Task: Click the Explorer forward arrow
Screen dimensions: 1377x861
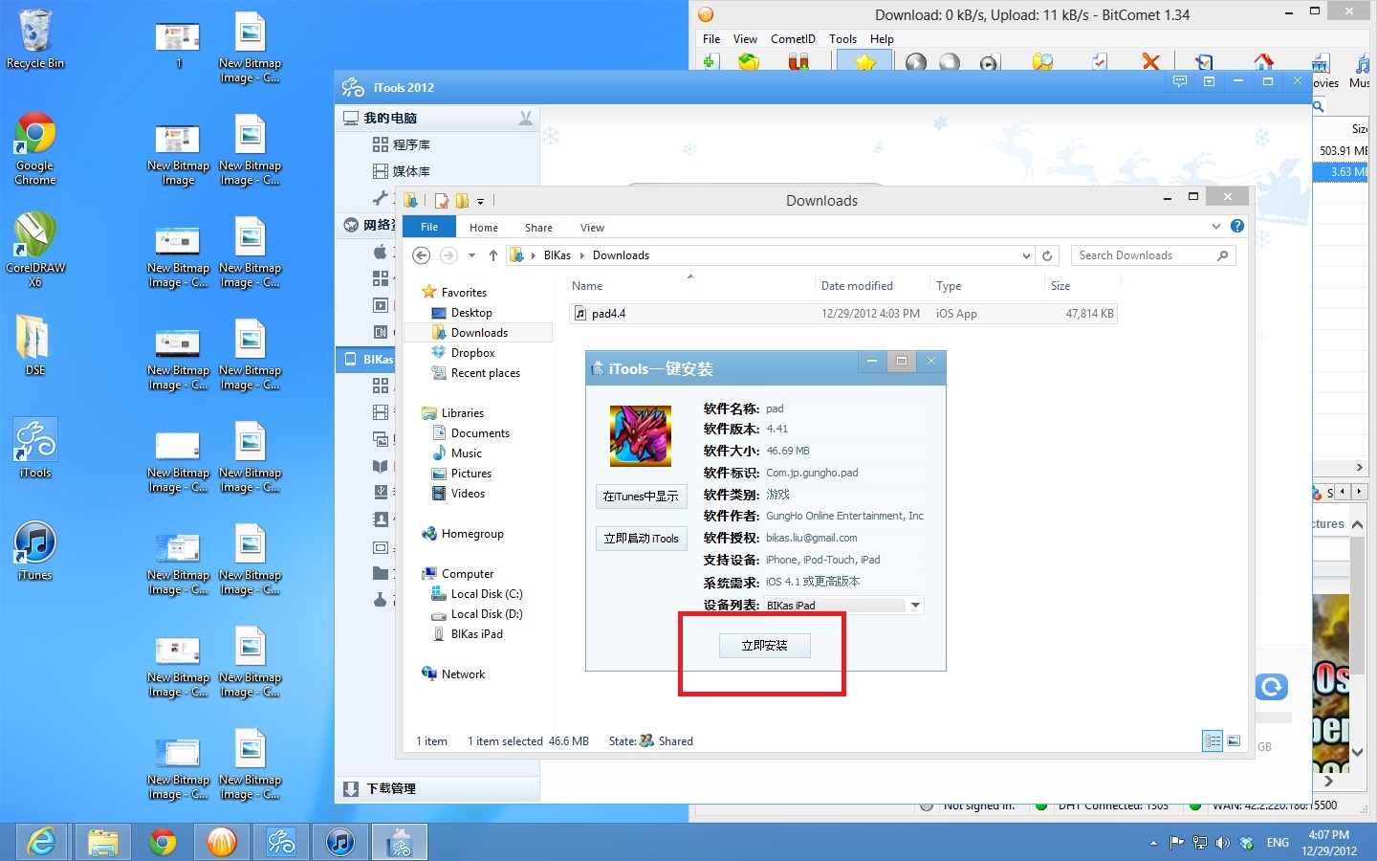Action: pyautogui.click(x=448, y=255)
